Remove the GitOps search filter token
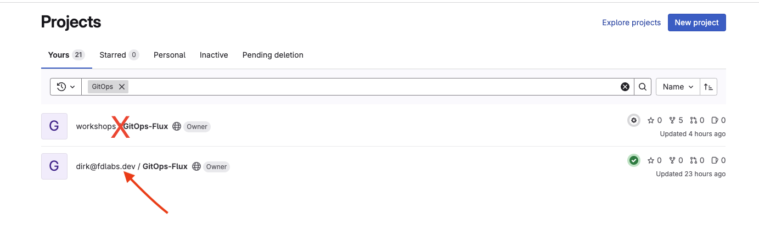Screen dimensions: 759x252 122,87
